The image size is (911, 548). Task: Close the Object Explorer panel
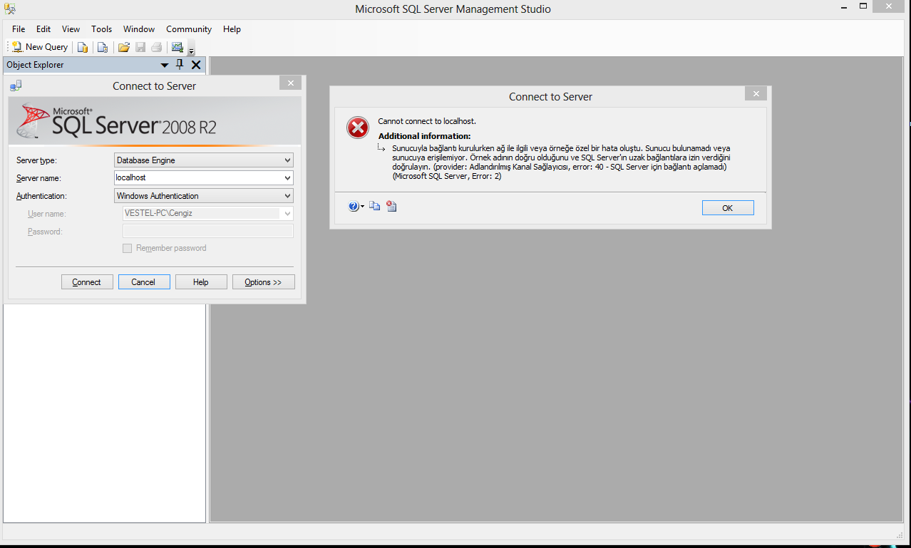pos(196,65)
